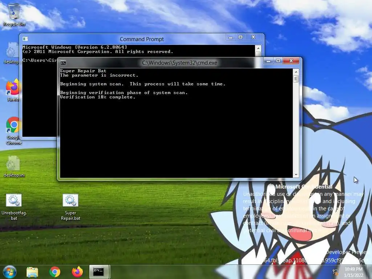Click the cmd.exe scrollbar thumb
This screenshot has width=372, height=279.
coord(296,79)
